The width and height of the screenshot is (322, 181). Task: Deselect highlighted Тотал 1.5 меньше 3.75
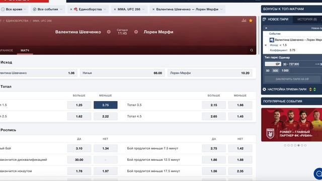(106, 105)
